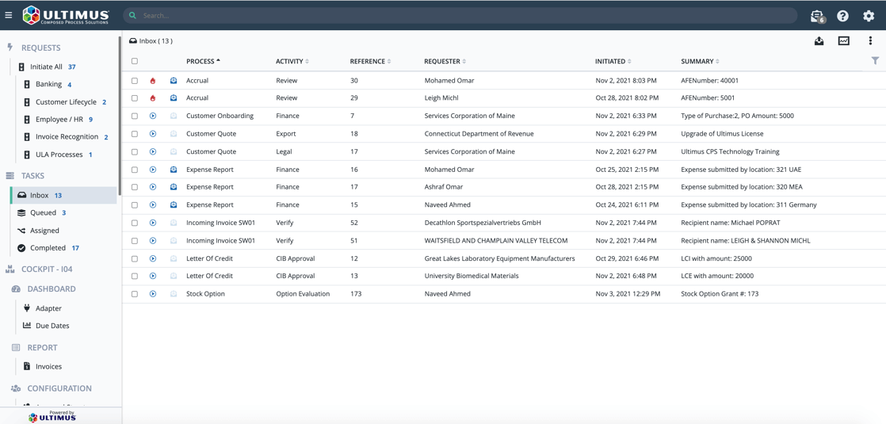
Task: Open the three-dot more options menu
Action: tap(870, 41)
